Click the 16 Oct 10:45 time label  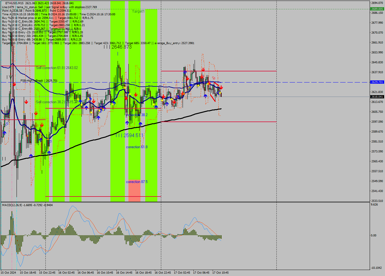tap(105, 273)
